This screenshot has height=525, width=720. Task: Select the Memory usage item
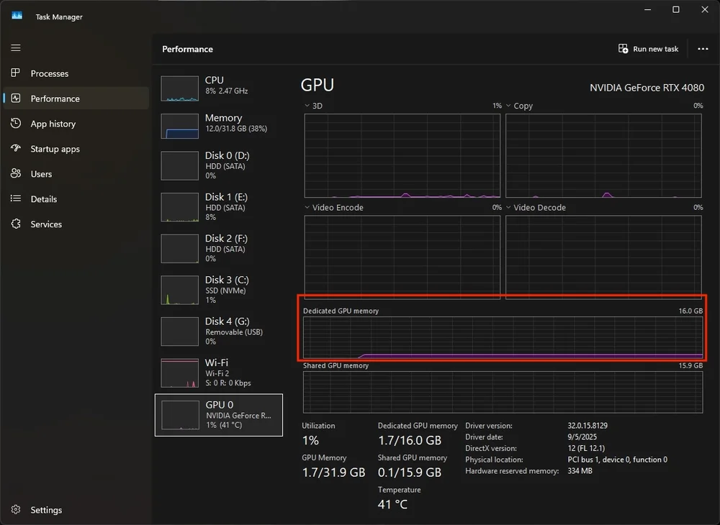tap(219, 127)
